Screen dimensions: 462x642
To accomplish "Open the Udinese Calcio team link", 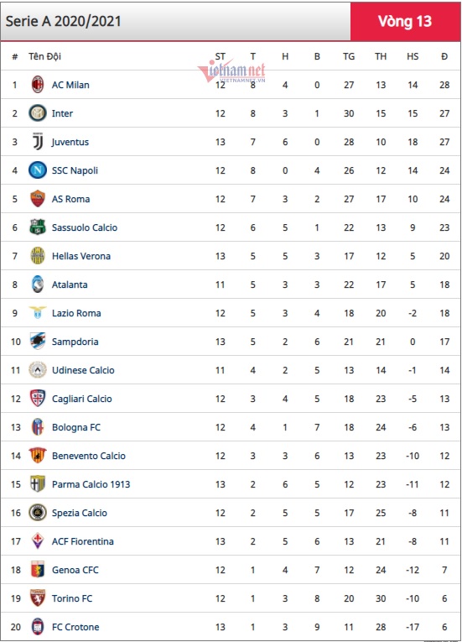I will point(83,370).
